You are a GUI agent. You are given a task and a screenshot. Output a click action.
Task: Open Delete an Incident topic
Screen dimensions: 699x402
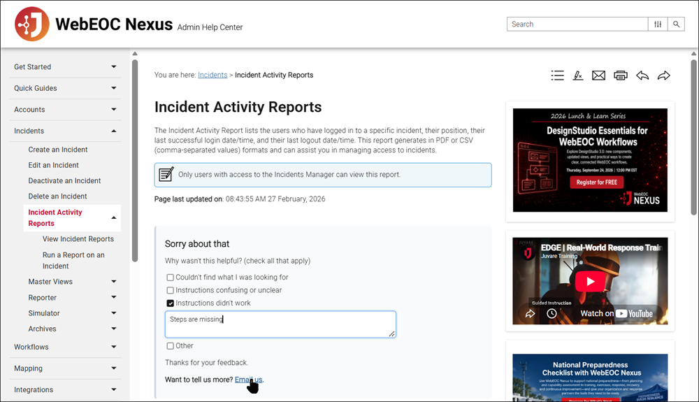57,196
